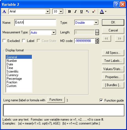Go to previous variable with << button
The height and width of the screenshot is (130, 127).
click(106, 38)
